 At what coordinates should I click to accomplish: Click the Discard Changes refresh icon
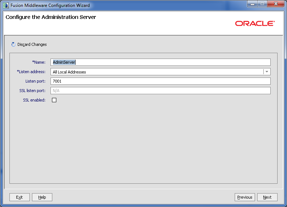pos(13,44)
